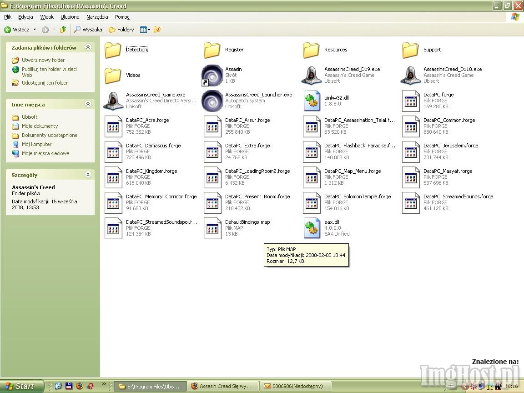Open the Videos folder icon
Screen dimensions: 524x393
pyautogui.click(x=113, y=75)
